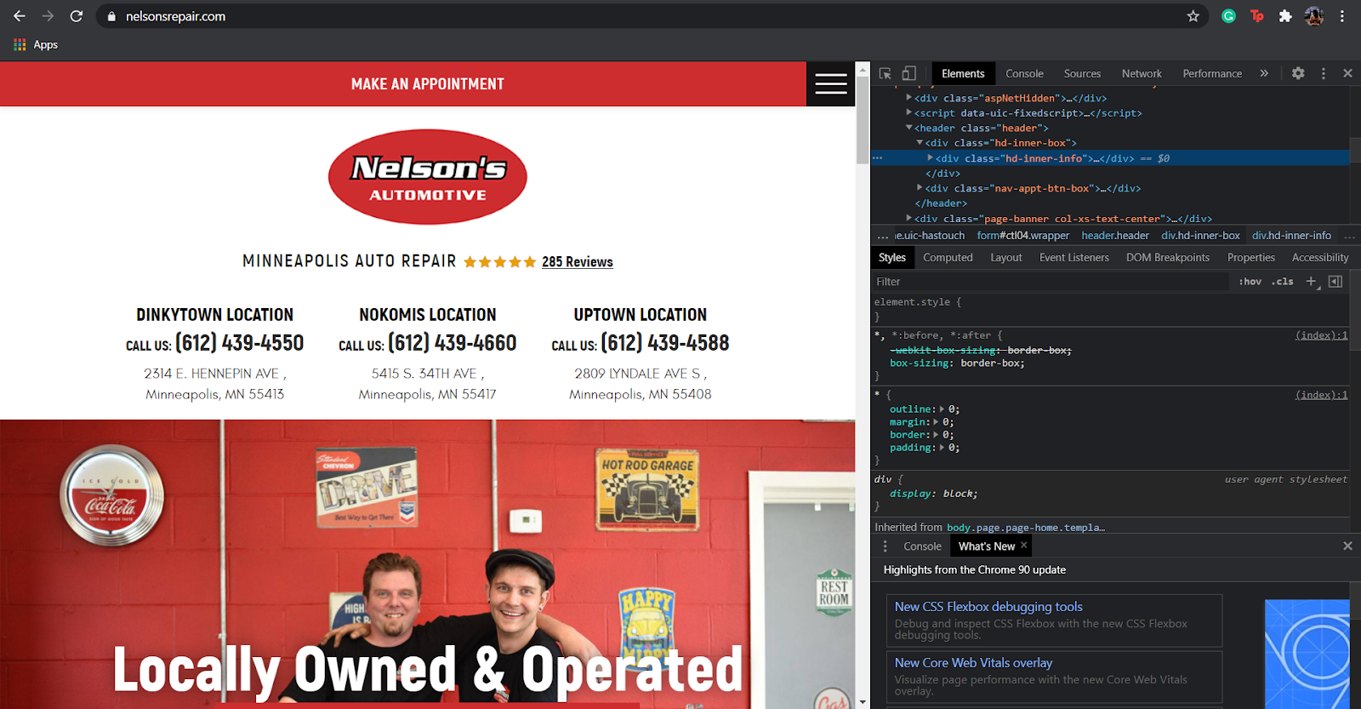Open New CSS Flexbox debugging tools link

coord(988,607)
